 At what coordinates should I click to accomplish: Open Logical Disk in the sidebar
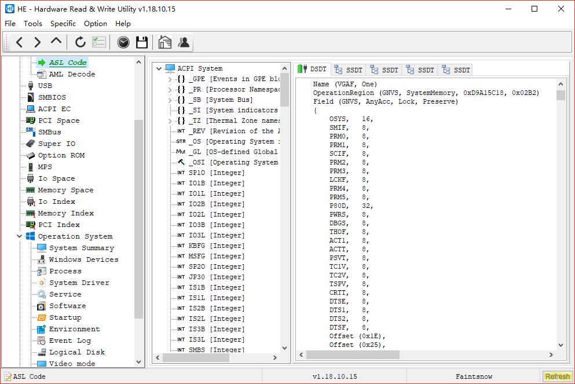(x=77, y=353)
